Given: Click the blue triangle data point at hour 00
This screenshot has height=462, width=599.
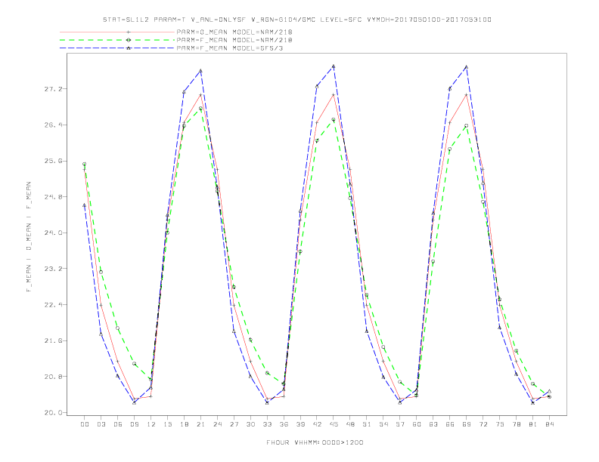Looking at the screenshot, I should tap(85, 205).
